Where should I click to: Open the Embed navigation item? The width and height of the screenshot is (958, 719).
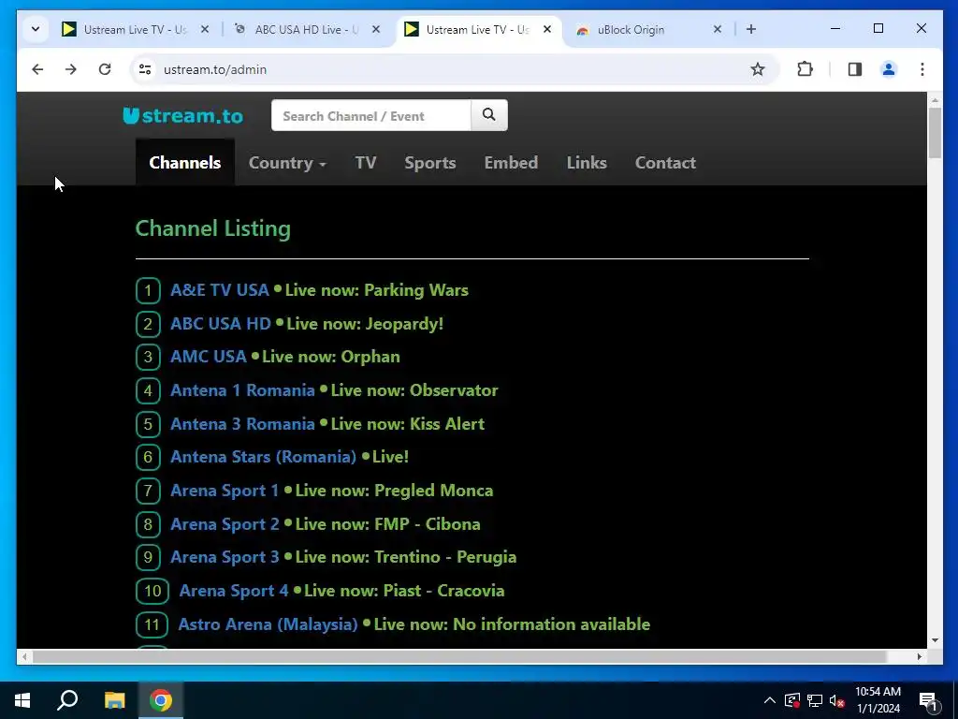(511, 163)
